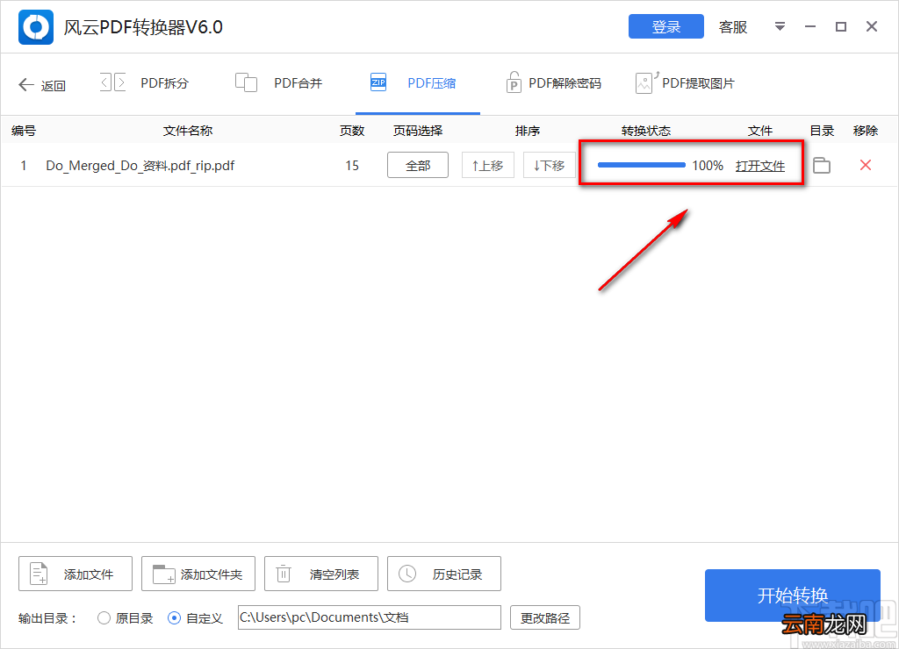
Task: Click the 风云PDF转换器 app logo
Action: pyautogui.click(x=35, y=27)
